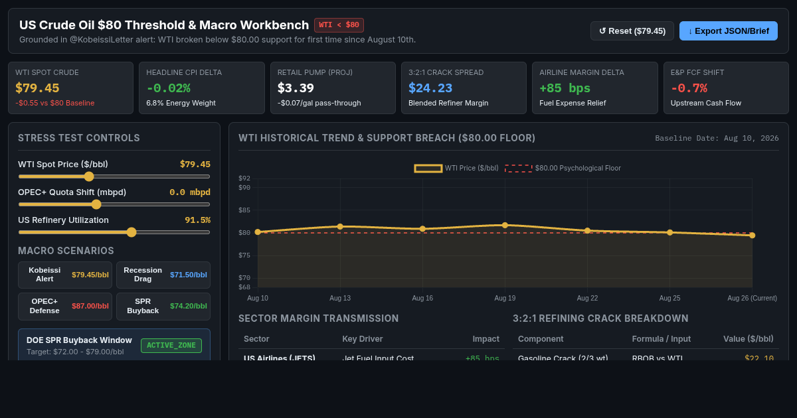Screen dimensions: 797x418
Task: Click the Aug 16 chart data point
Action: (x=422, y=229)
